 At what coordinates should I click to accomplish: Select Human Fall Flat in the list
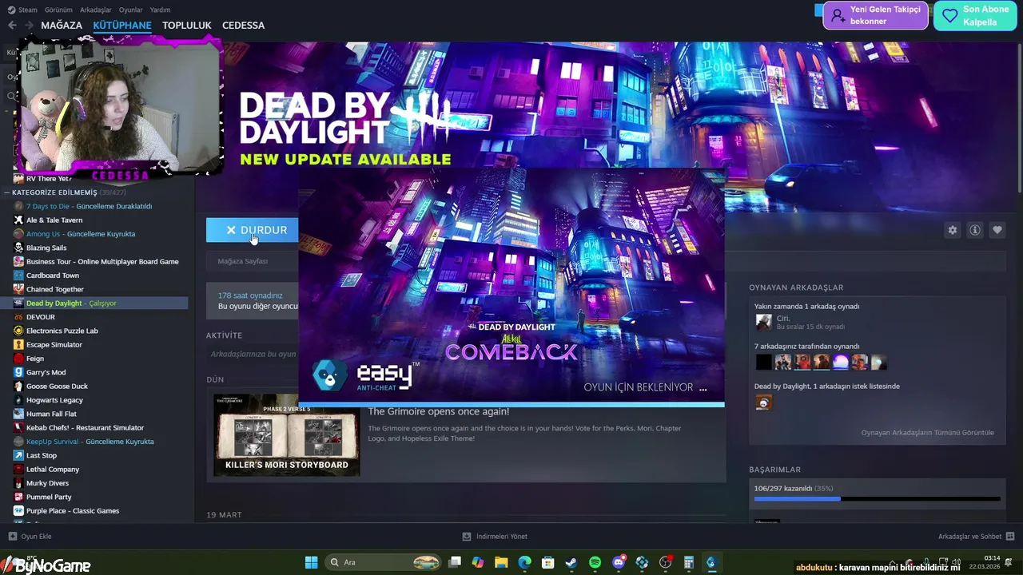(x=51, y=414)
